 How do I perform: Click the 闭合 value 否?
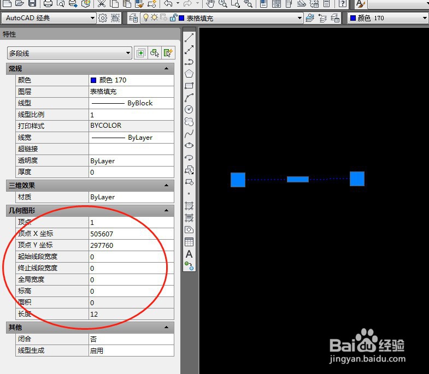pos(131,339)
